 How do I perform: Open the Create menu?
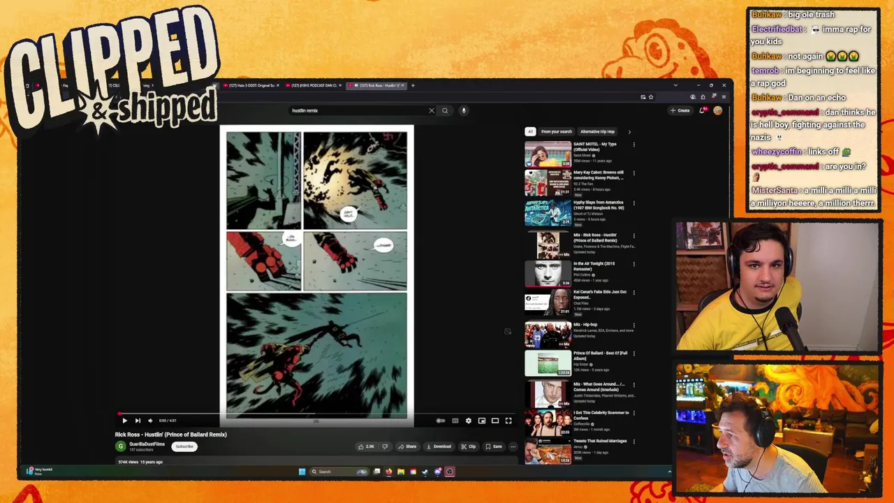tap(680, 110)
